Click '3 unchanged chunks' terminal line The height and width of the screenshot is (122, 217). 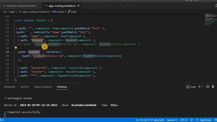pyautogui.click(x=18, y=98)
